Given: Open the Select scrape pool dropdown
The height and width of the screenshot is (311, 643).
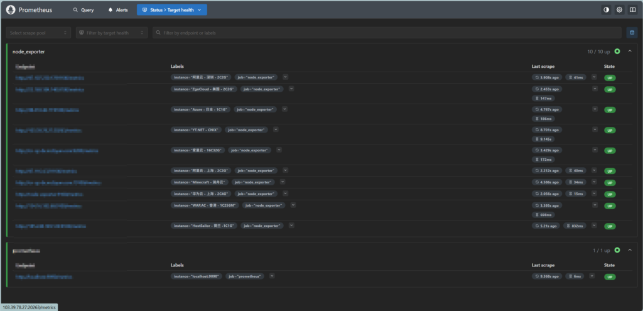Looking at the screenshot, I should 38,33.
